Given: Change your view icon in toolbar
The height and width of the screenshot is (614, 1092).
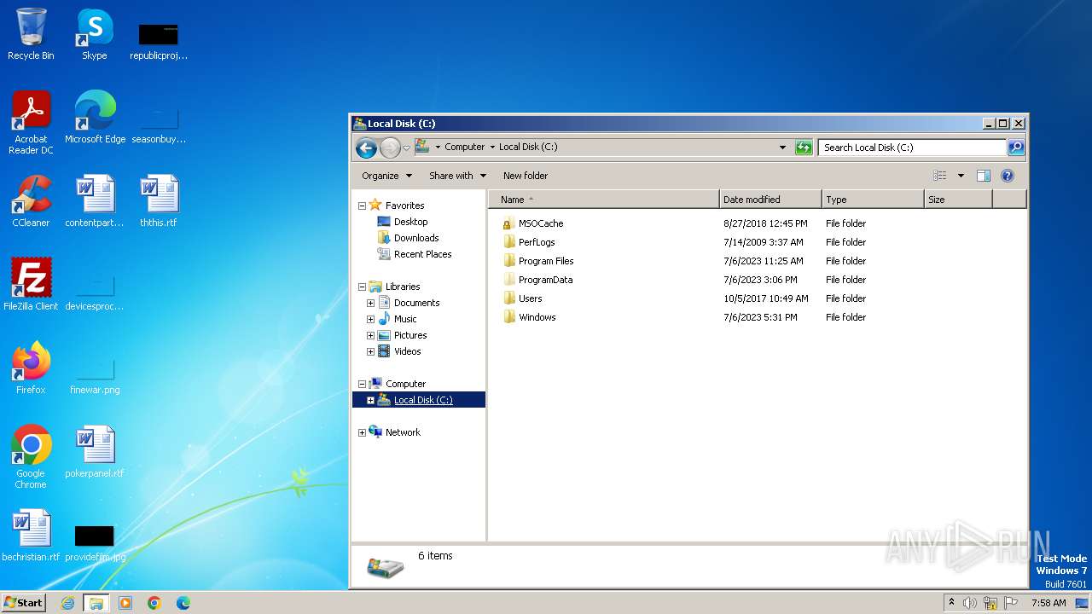Looking at the screenshot, I should click(x=940, y=176).
